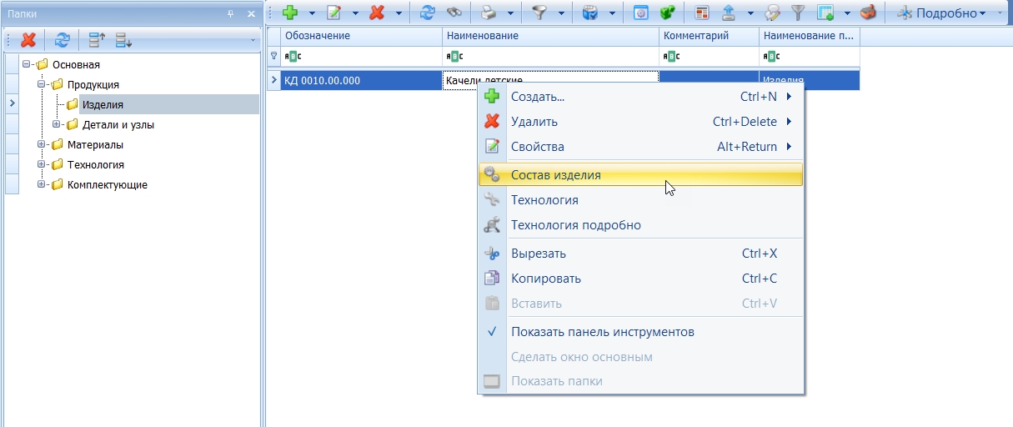Open the dropdown arrow beside the blue cube icon
1013x427 pixels.
coord(613,13)
